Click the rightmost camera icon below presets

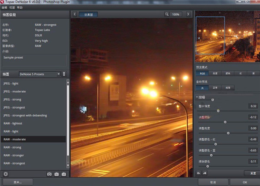click(64, 174)
